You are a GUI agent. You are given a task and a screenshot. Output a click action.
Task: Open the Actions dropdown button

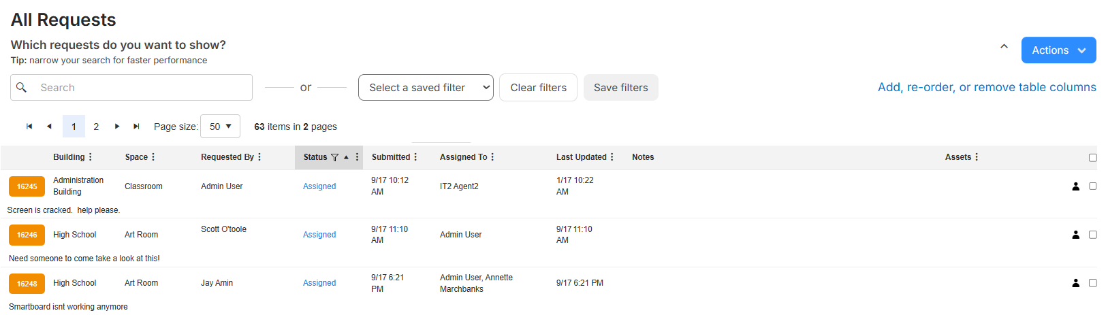coord(1058,50)
